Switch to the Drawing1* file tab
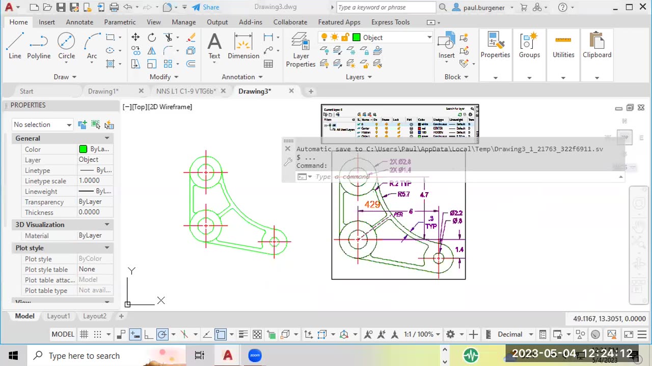652x366 pixels. click(103, 91)
